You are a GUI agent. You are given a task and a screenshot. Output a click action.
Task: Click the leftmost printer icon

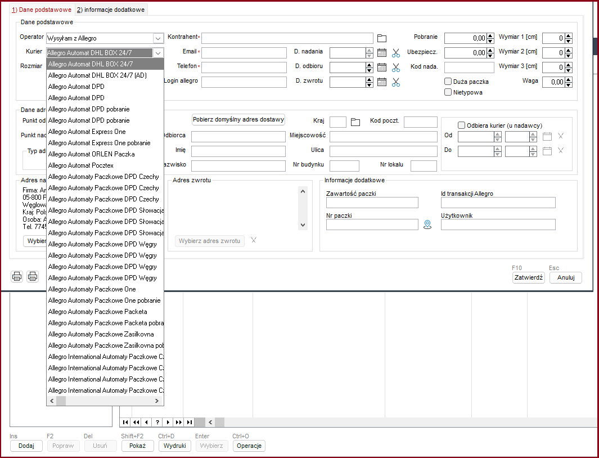coord(17,276)
